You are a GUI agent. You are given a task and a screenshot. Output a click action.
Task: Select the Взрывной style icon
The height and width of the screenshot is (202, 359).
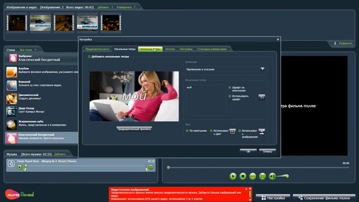pos(12,85)
